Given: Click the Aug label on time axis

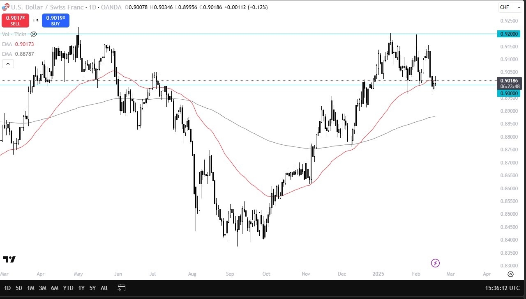Looking at the screenshot, I should (192, 274).
